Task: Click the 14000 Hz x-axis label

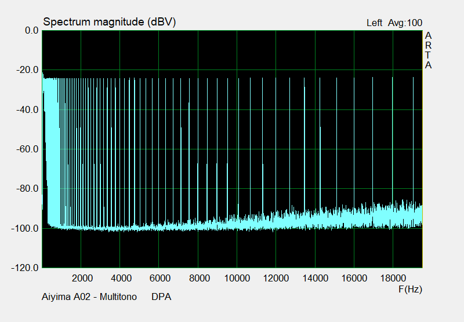Action: [x=315, y=277]
